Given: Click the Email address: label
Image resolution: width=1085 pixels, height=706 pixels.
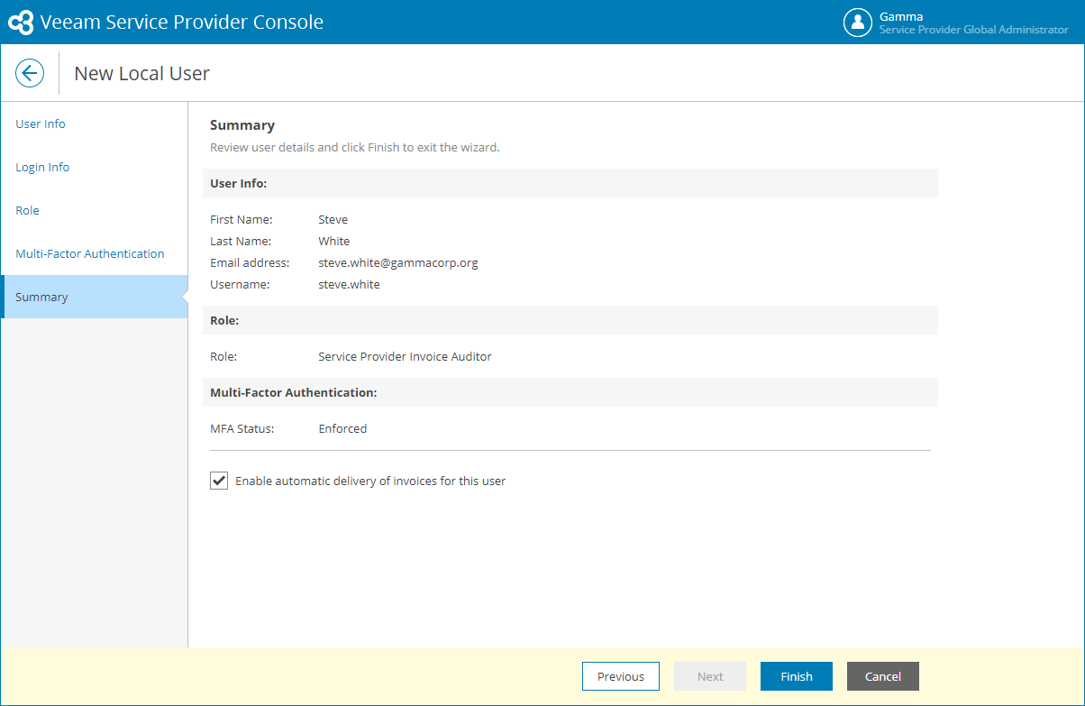Looking at the screenshot, I should click(x=250, y=262).
